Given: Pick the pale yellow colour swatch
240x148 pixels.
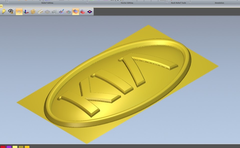Looking at the screenshot, I should pyautogui.click(x=15, y=147).
